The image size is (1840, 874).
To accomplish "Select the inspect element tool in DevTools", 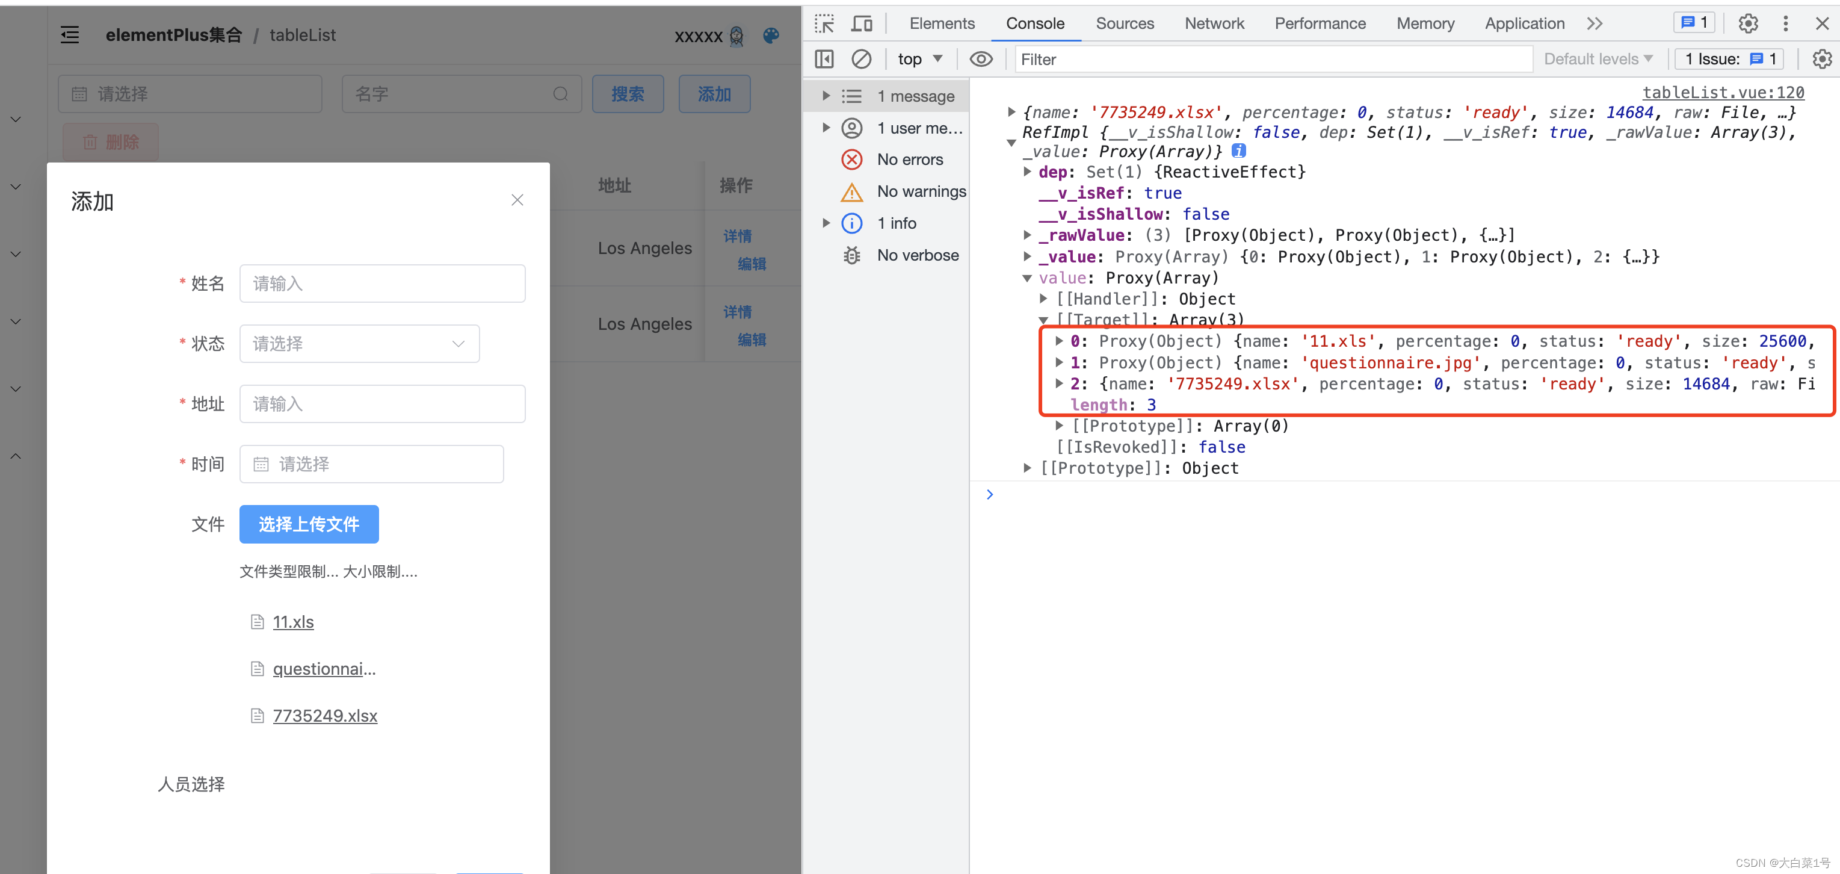I will pyautogui.click(x=824, y=23).
